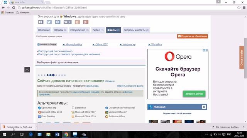This screenshot has height=138, width=247.
Task: Open Prezi Desktop alternative
Action: tap(48, 117)
